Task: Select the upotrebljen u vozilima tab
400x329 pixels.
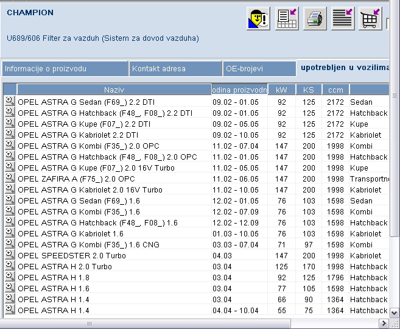Action: coord(345,68)
